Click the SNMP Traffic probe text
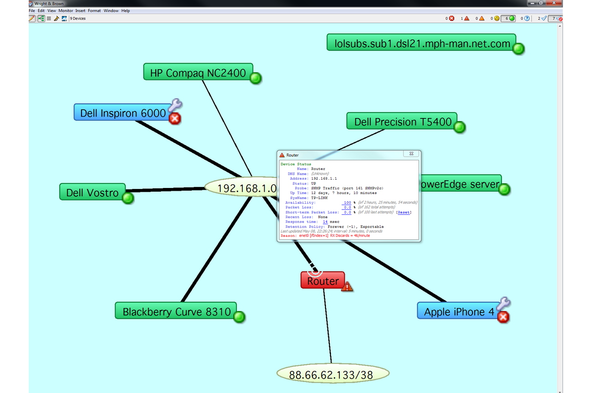This screenshot has width=590, height=393. pos(348,188)
